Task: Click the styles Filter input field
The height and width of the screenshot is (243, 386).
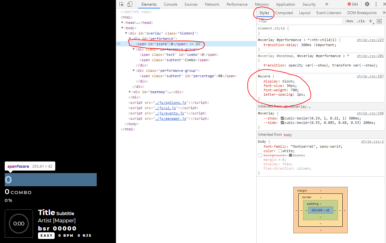Action: click(x=299, y=21)
